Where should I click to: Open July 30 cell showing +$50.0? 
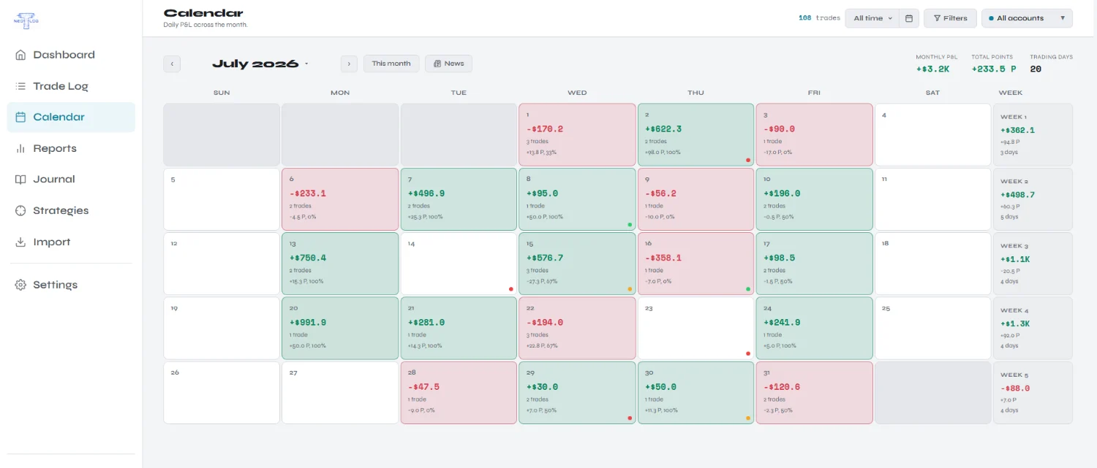695,393
